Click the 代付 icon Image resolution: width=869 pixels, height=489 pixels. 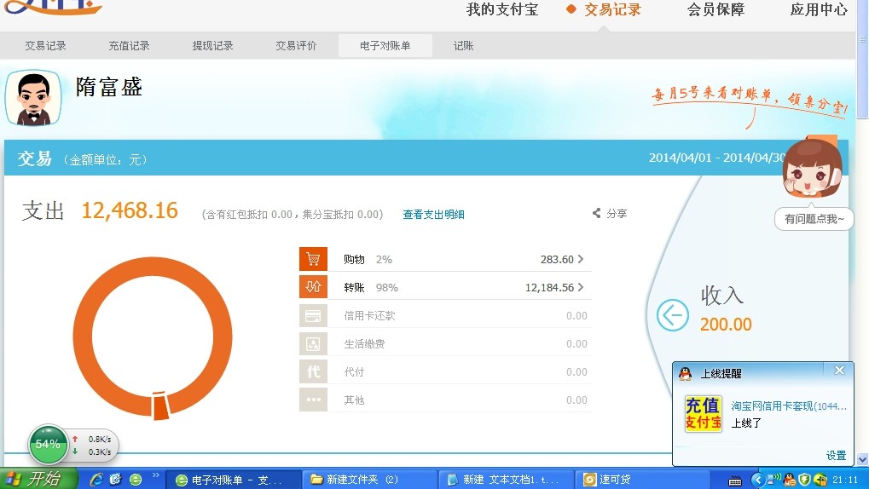click(313, 371)
